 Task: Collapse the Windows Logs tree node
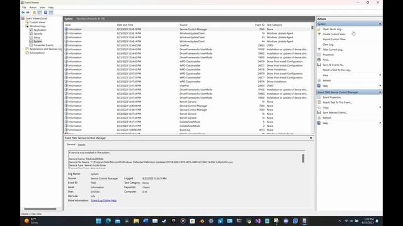click(x=23, y=26)
